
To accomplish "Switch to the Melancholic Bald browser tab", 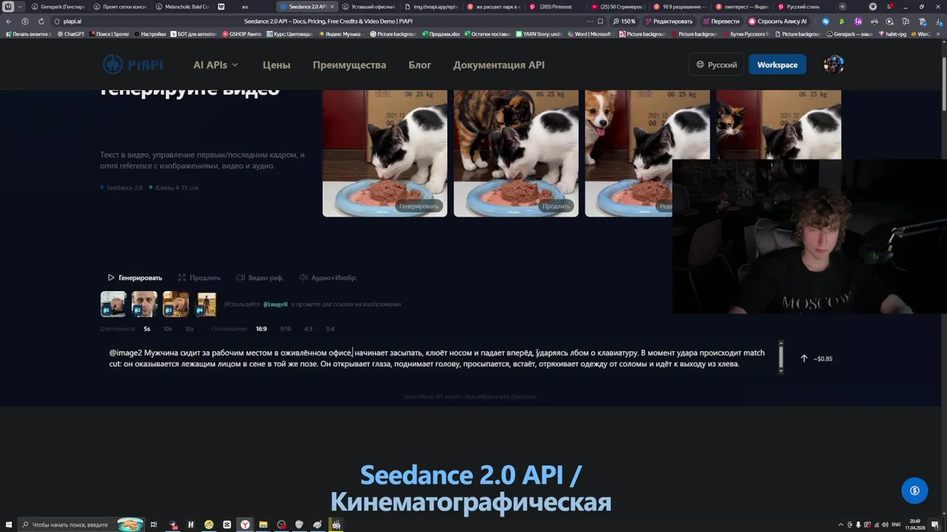I will click(182, 7).
